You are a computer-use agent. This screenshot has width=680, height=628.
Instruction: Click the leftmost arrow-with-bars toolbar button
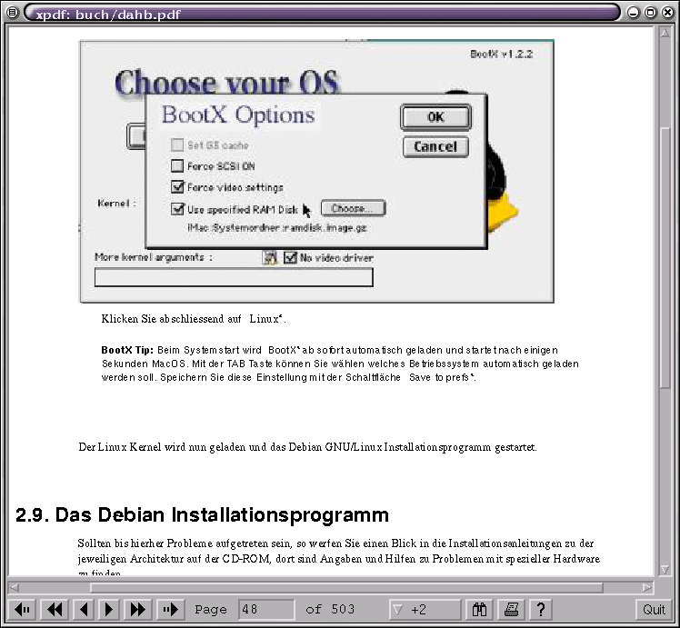[x=23, y=610]
